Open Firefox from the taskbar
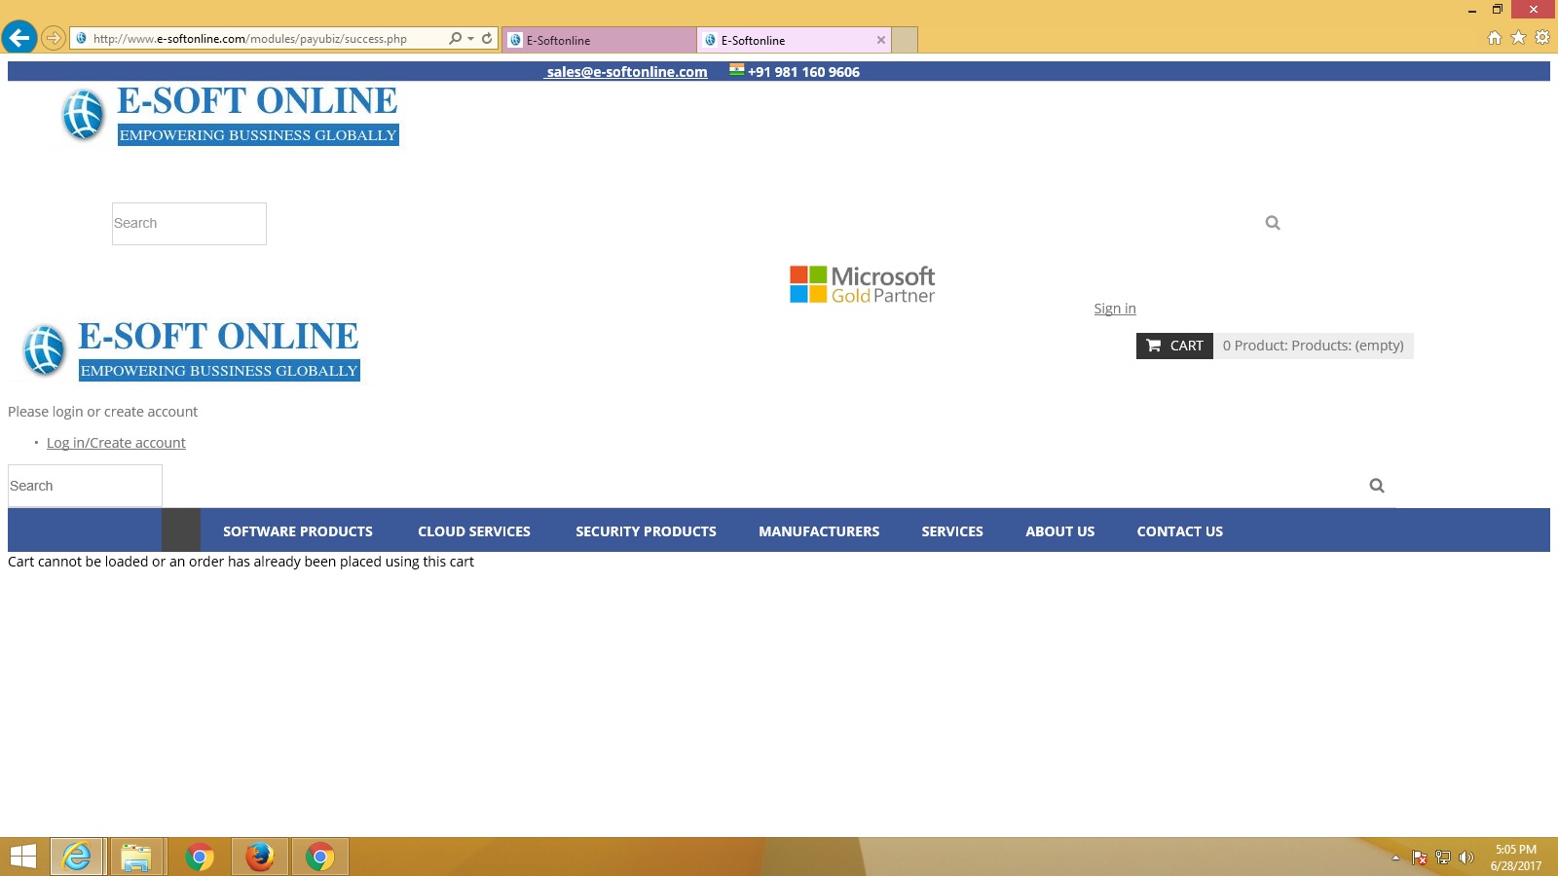This screenshot has width=1558, height=876. (259, 857)
